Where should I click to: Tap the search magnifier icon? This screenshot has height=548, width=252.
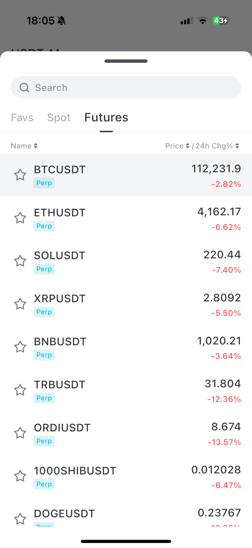click(x=24, y=87)
